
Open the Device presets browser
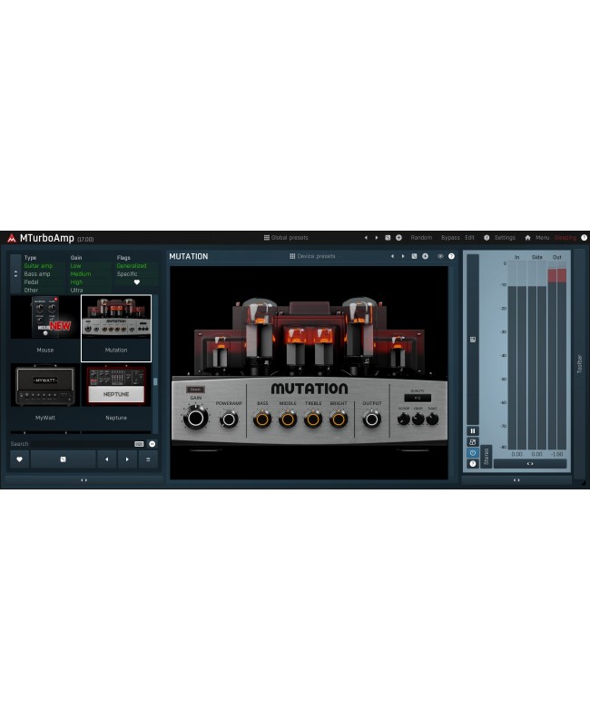[x=312, y=256]
